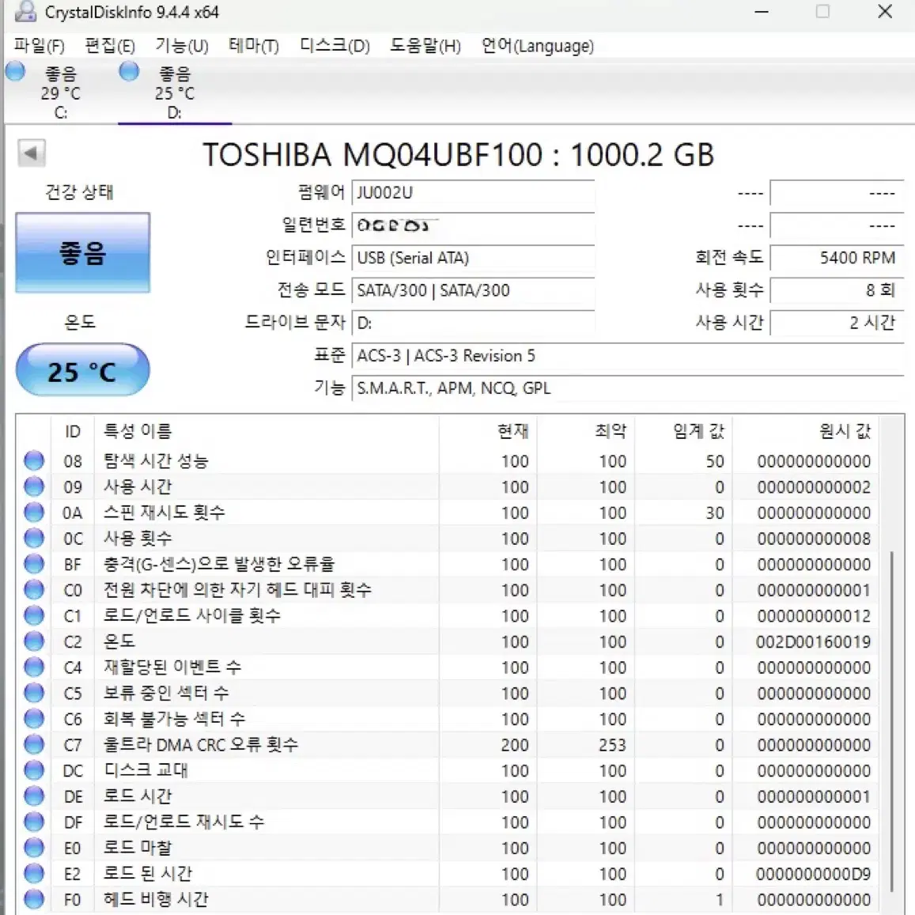Click the 전송 모드 field showing SATA/300
The image size is (915, 915).
(x=473, y=290)
